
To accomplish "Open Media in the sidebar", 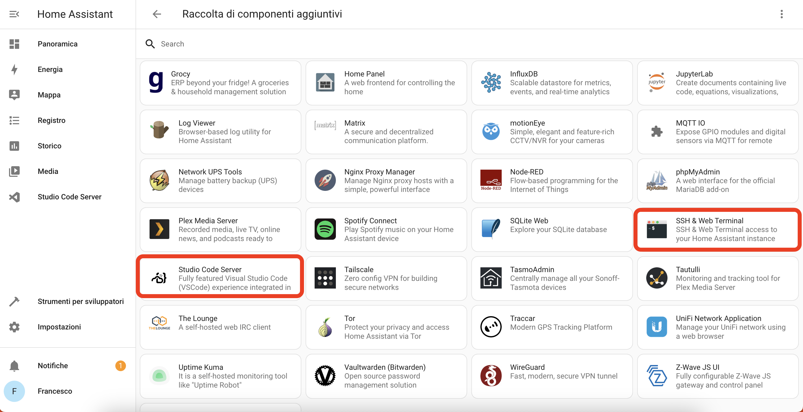I will point(68,171).
